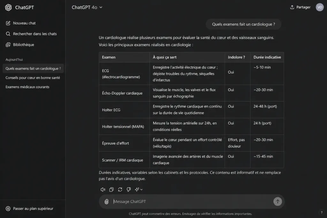Open the VO user avatar
The height and width of the screenshot is (218, 327).
319,7
